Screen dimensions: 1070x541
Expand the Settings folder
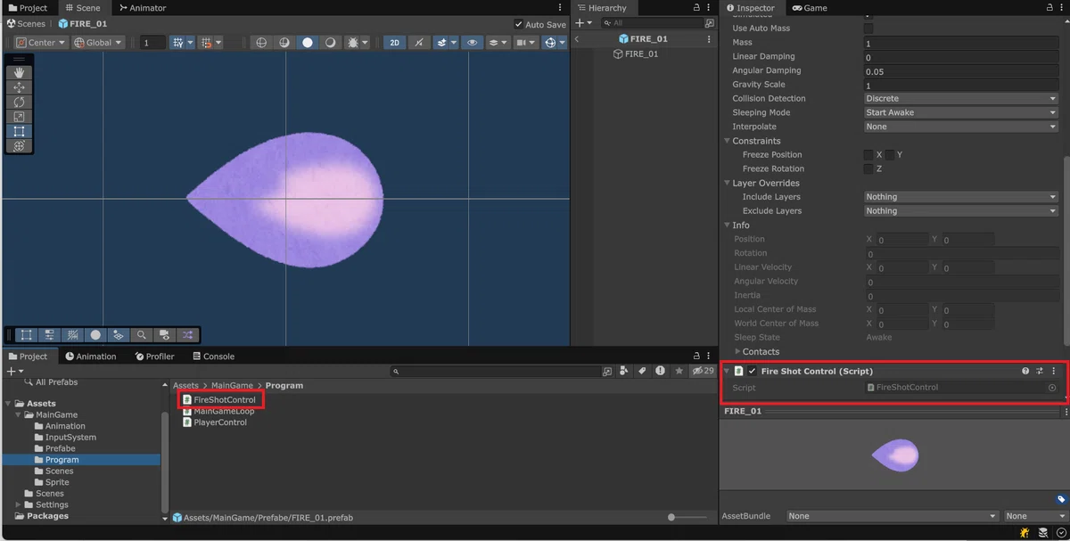(18, 504)
